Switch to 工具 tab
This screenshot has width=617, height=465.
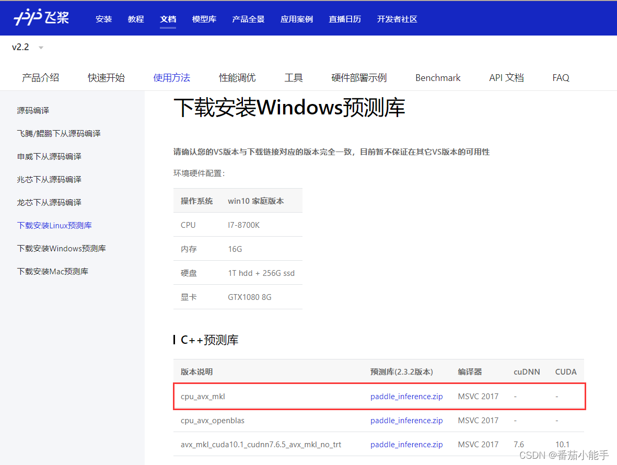(294, 77)
